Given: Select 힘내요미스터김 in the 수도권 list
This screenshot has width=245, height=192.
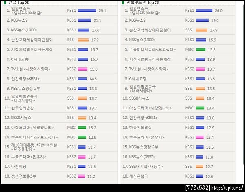Looking at the screenshot, I should click(145, 13).
